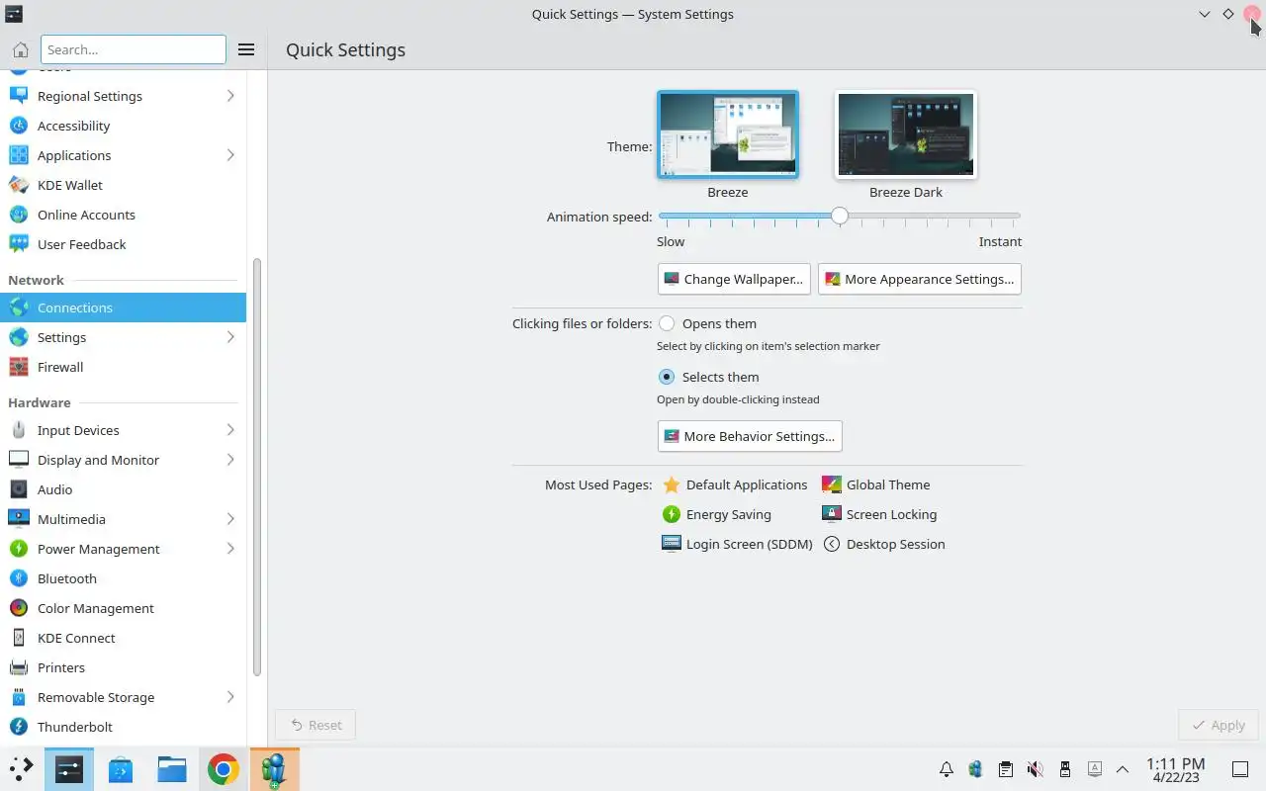Viewport: 1266px width, 791px height.
Task: Expand the Multimedia submenu arrow
Action: 230,519
